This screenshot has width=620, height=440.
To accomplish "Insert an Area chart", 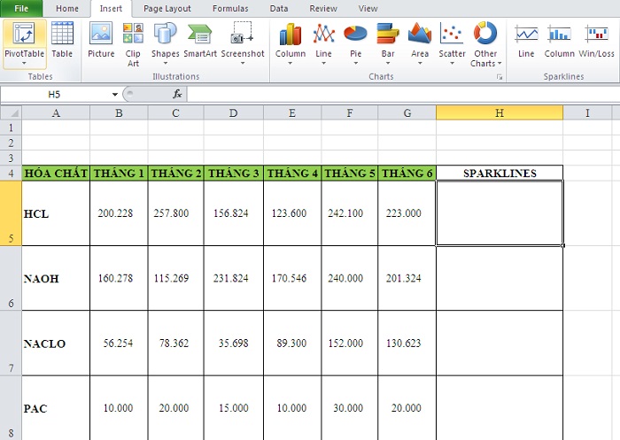I will pyautogui.click(x=420, y=44).
